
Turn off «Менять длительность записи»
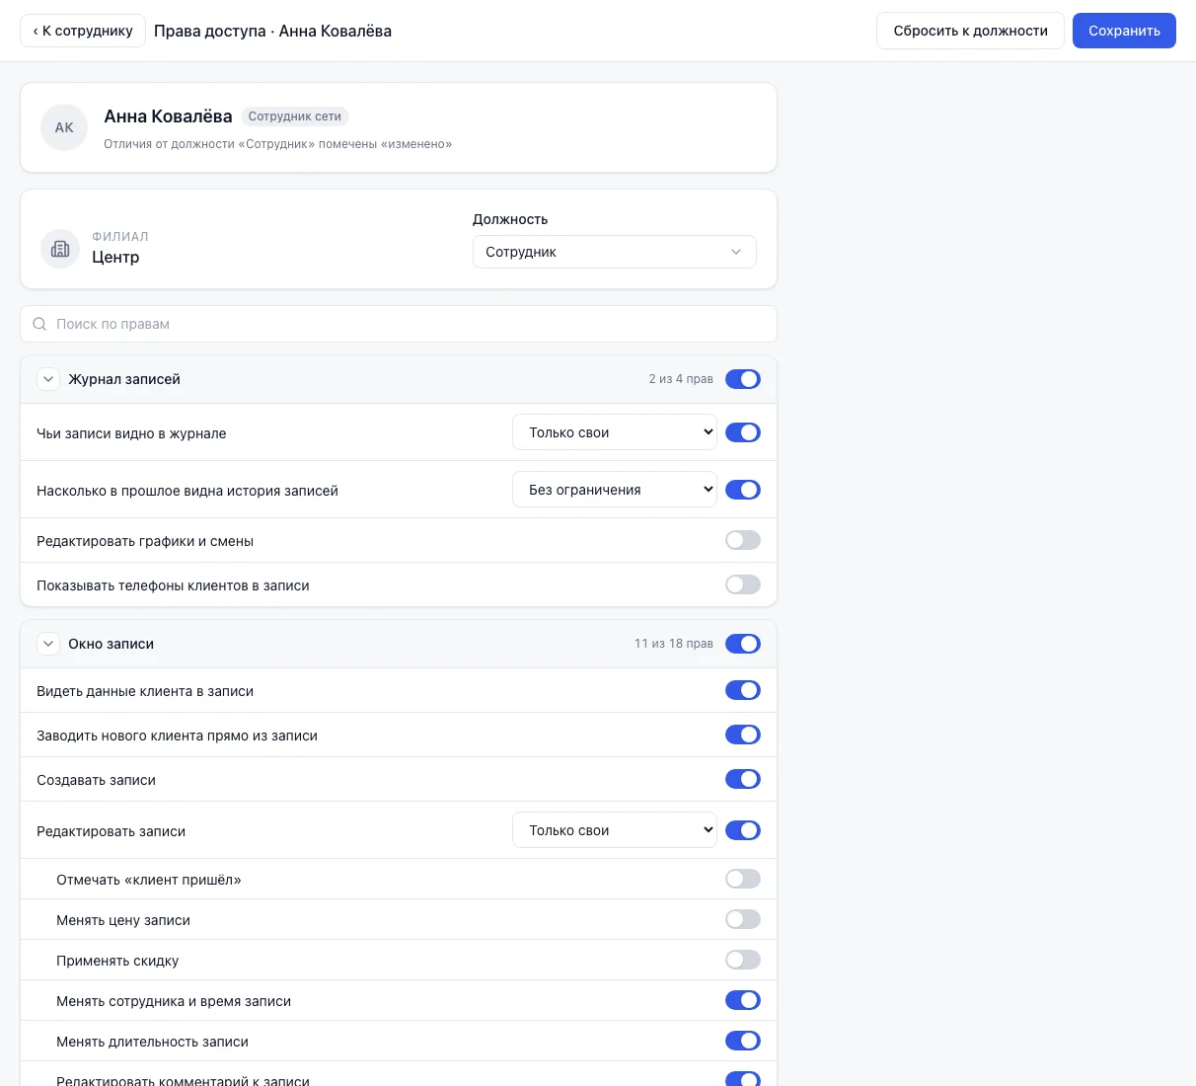(x=743, y=1041)
